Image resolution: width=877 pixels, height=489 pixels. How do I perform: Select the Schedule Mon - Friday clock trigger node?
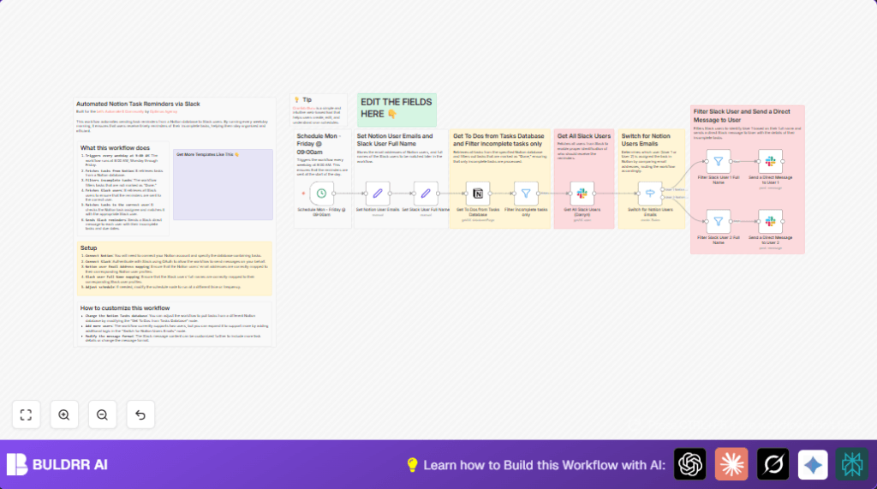click(x=322, y=194)
